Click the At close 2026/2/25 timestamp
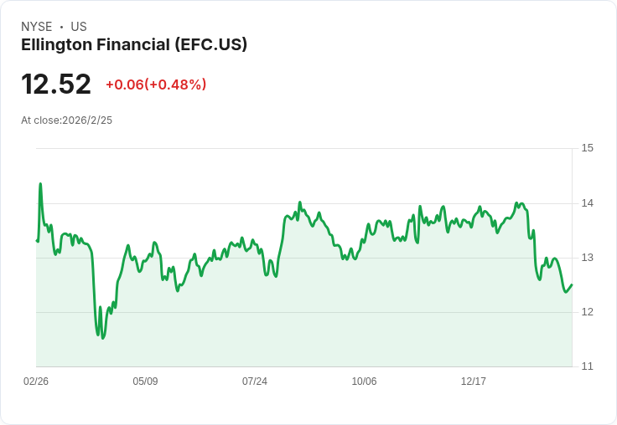This screenshot has height=425, width=617. 66,120
